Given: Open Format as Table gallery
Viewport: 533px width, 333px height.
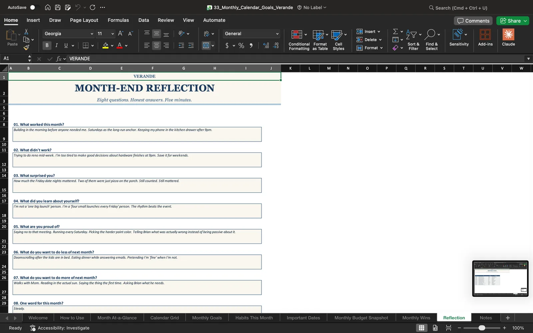Looking at the screenshot, I should [320, 40].
